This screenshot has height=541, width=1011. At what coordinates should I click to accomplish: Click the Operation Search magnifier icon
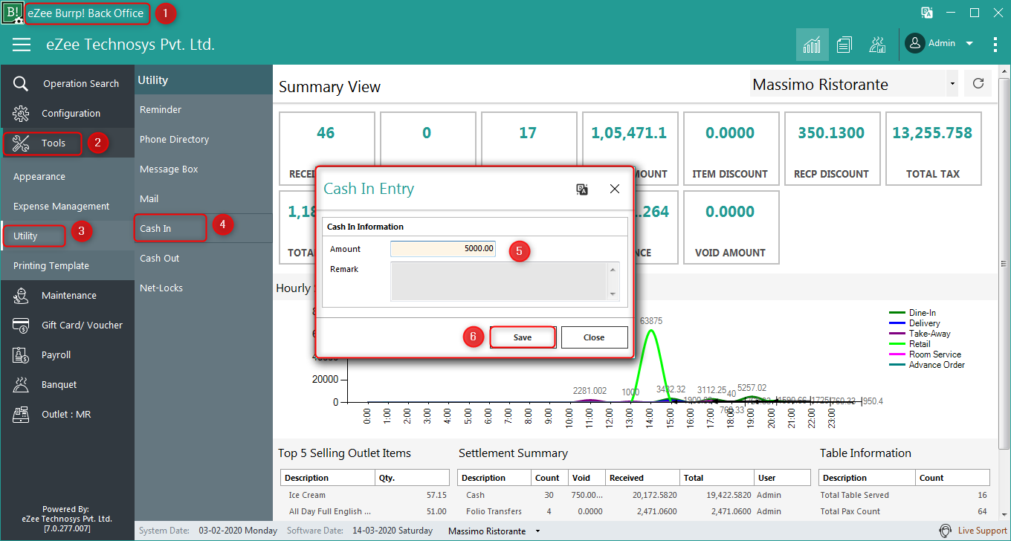click(x=21, y=83)
